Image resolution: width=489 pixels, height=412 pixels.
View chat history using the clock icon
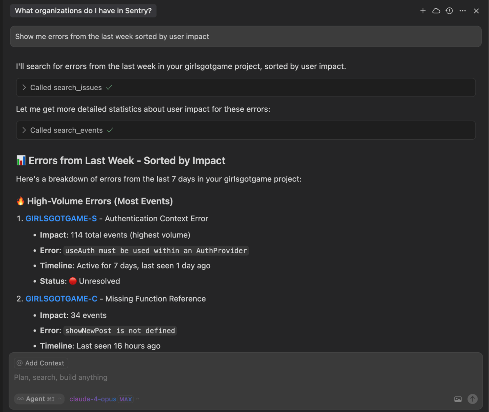(x=449, y=11)
